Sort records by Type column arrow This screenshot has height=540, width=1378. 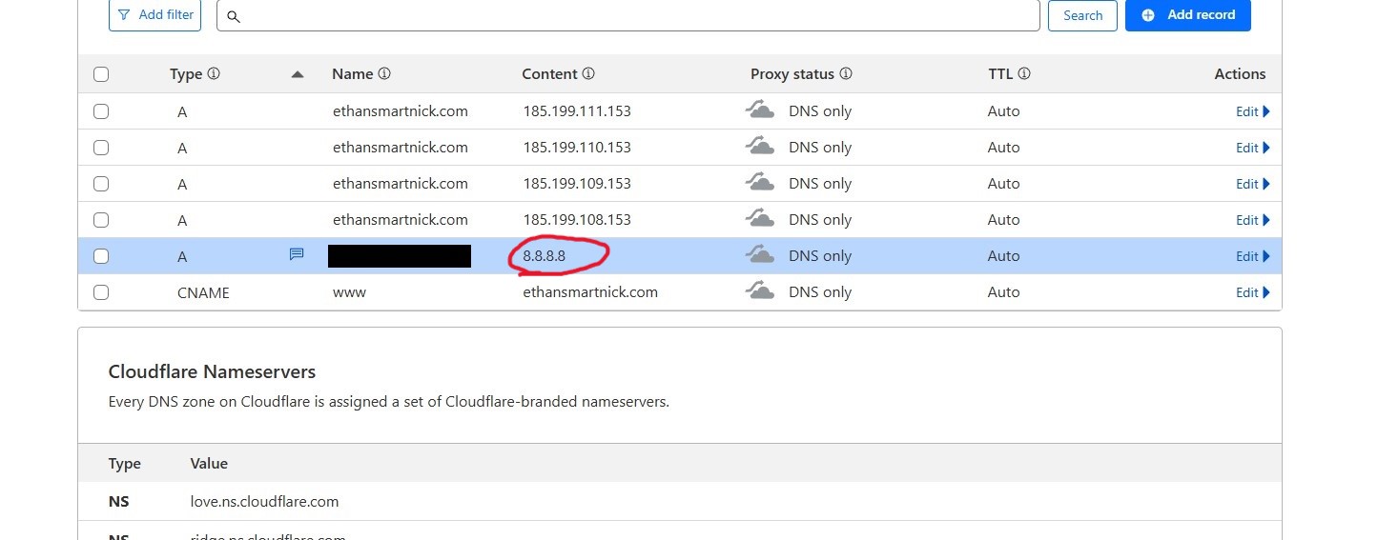[x=298, y=74]
